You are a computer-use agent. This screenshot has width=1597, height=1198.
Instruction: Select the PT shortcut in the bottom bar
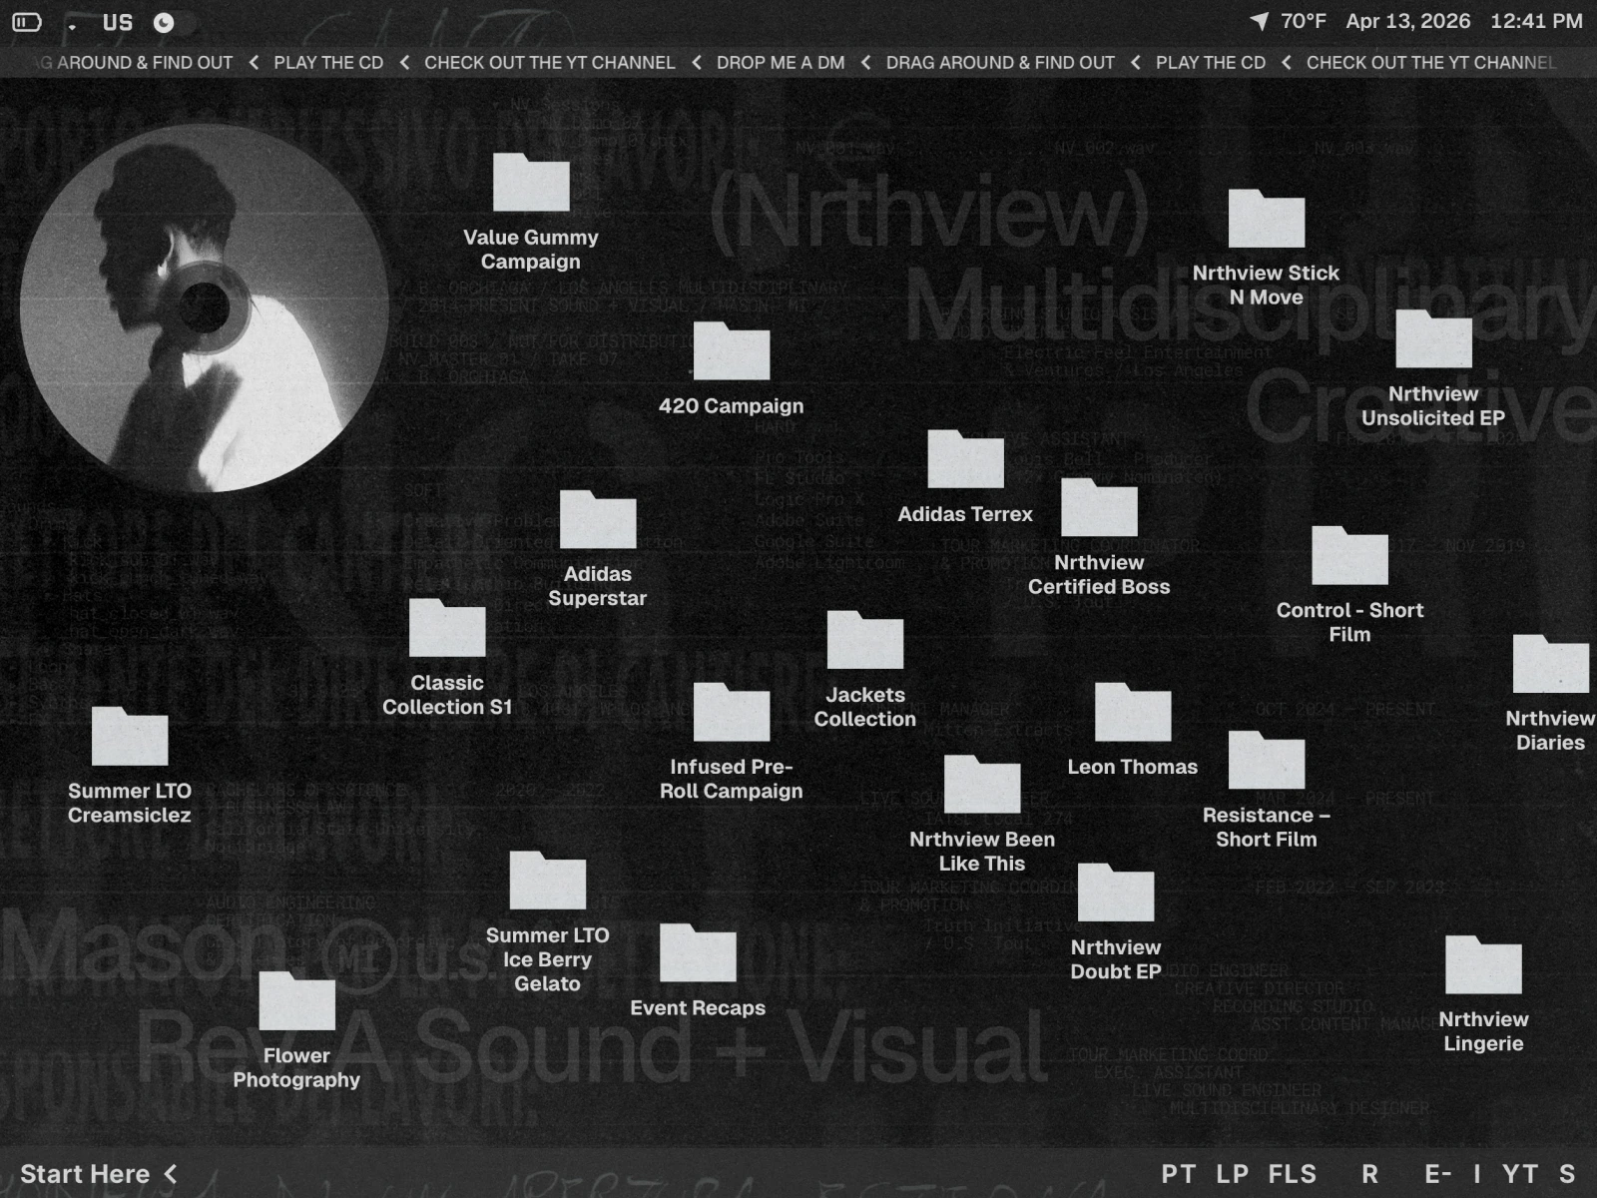pyautogui.click(x=1179, y=1174)
